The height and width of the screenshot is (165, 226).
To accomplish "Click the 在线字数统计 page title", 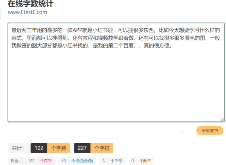I will click(x=31, y=3).
